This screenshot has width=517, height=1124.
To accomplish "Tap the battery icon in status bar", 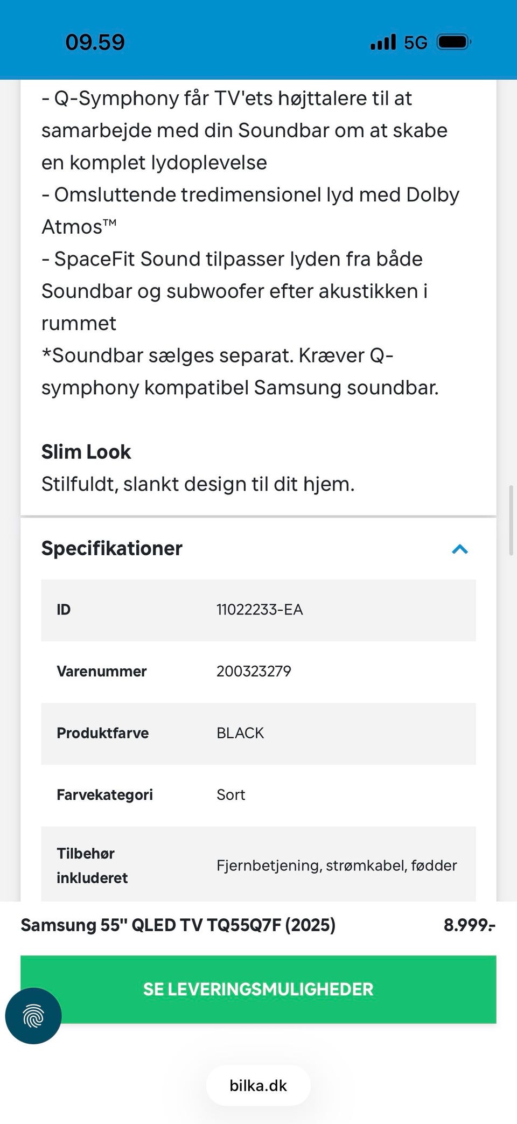I will 454,42.
